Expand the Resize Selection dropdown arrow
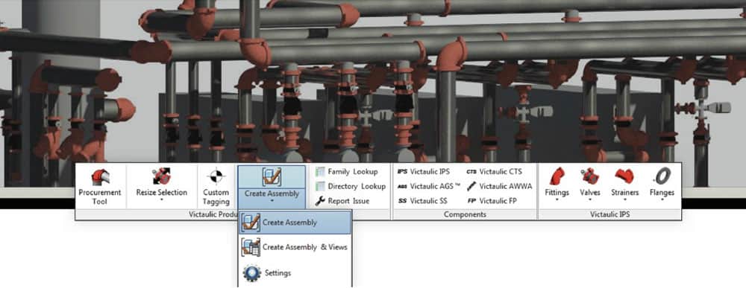The height and width of the screenshot is (288, 746). point(162,200)
